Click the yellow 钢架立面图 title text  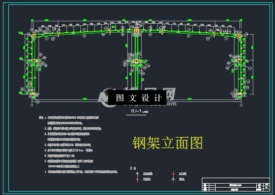click(167, 143)
